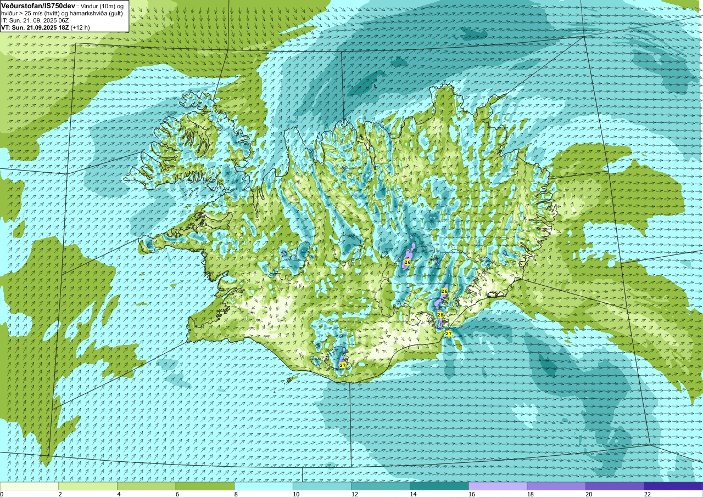Select the 20–22 m/s violet legend swatch

[x=615, y=486]
